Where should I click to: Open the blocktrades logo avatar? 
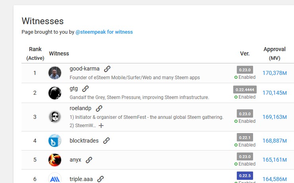pos(55,141)
